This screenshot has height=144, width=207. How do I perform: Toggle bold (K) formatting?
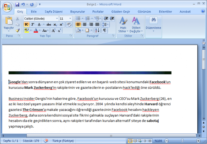pyautogui.click(x=26, y=24)
